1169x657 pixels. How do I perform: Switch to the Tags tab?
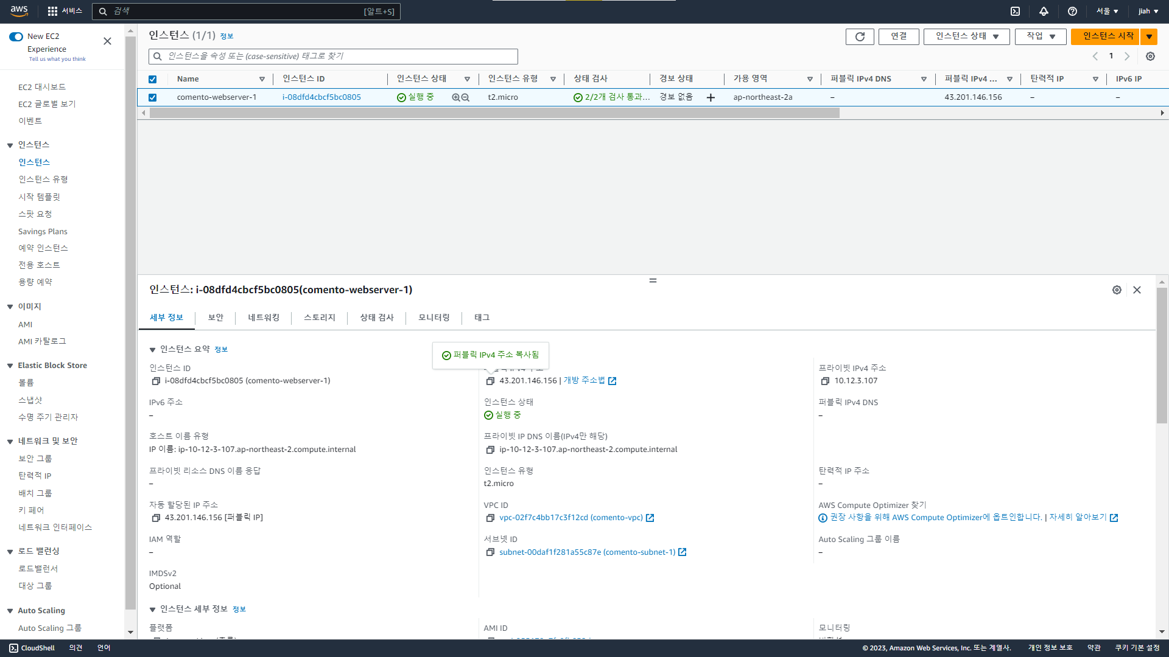(482, 318)
